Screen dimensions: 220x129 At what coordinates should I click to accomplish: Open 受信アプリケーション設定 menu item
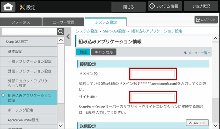pos(29,71)
